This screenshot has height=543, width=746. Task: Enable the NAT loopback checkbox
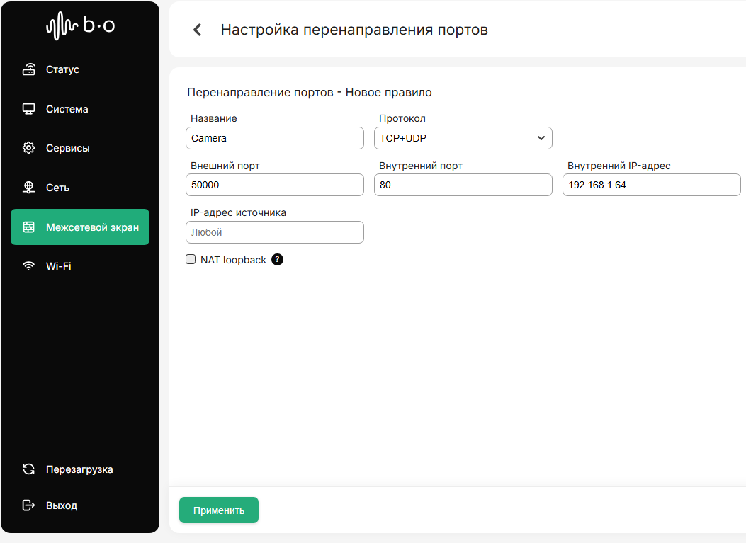click(191, 260)
